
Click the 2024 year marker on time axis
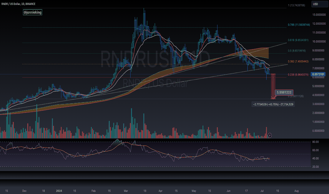[x=59, y=191]
